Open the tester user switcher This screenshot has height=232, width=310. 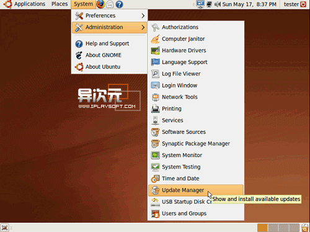[291, 4]
